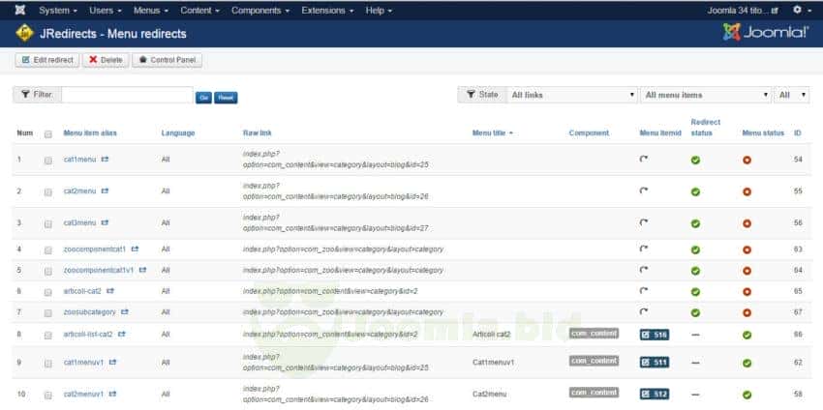Open the Menus menu

151,10
